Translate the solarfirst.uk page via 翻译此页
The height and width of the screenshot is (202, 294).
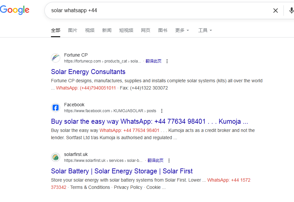pyautogui.click(x=156, y=161)
